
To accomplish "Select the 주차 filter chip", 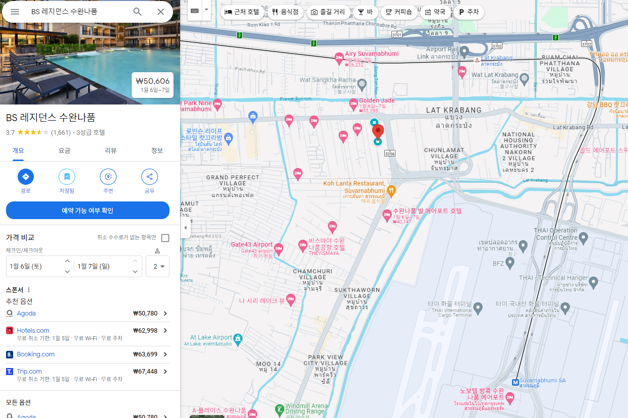I will click(x=469, y=12).
